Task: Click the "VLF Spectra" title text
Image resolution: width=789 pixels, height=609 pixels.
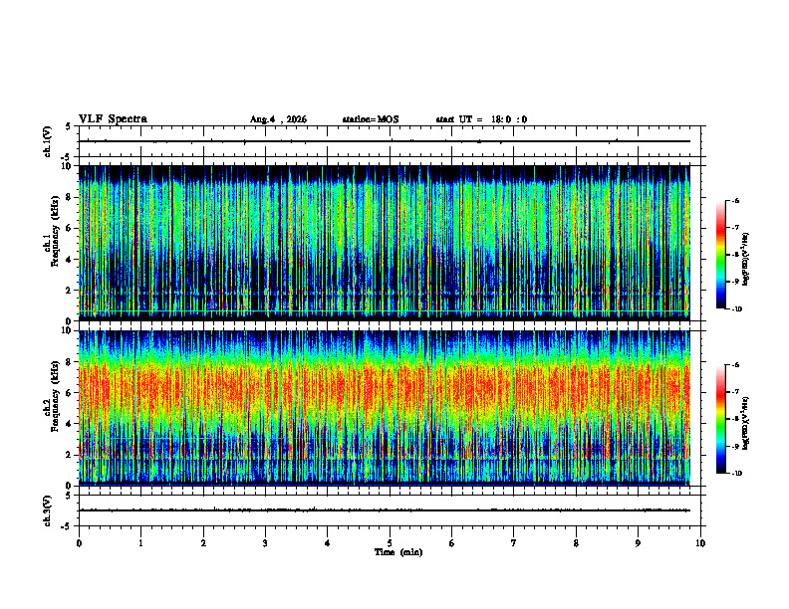Action: (x=113, y=119)
